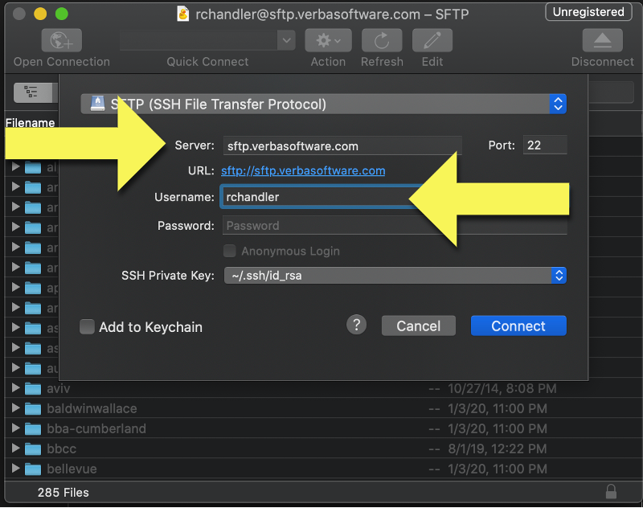Expand the bellevue folder

coord(15,469)
